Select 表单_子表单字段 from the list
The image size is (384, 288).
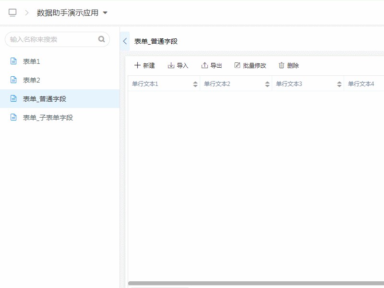coord(48,118)
